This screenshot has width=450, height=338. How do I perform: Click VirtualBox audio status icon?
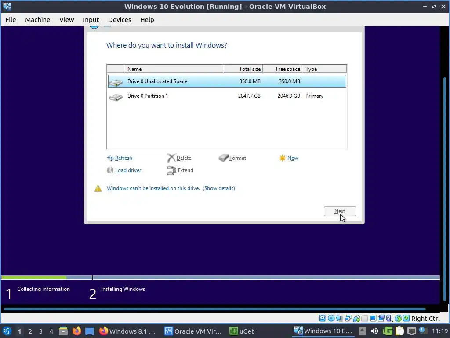(x=339, y=318)
